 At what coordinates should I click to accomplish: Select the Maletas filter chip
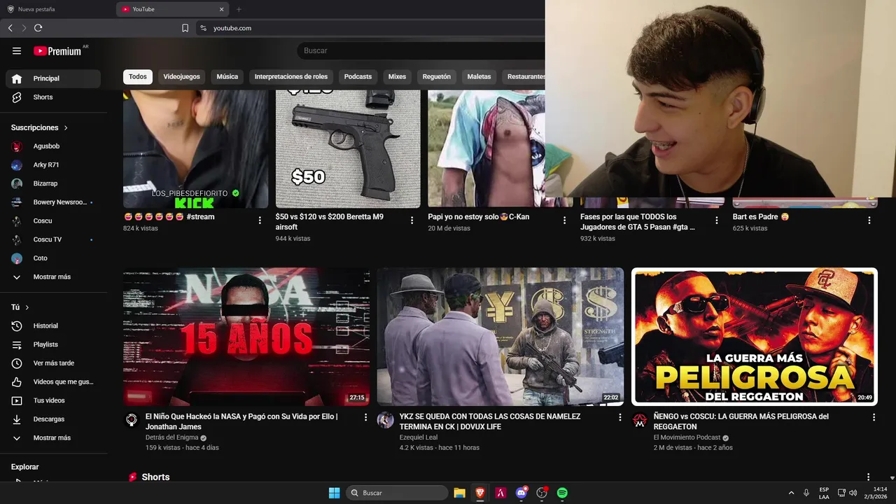point(479,76)
